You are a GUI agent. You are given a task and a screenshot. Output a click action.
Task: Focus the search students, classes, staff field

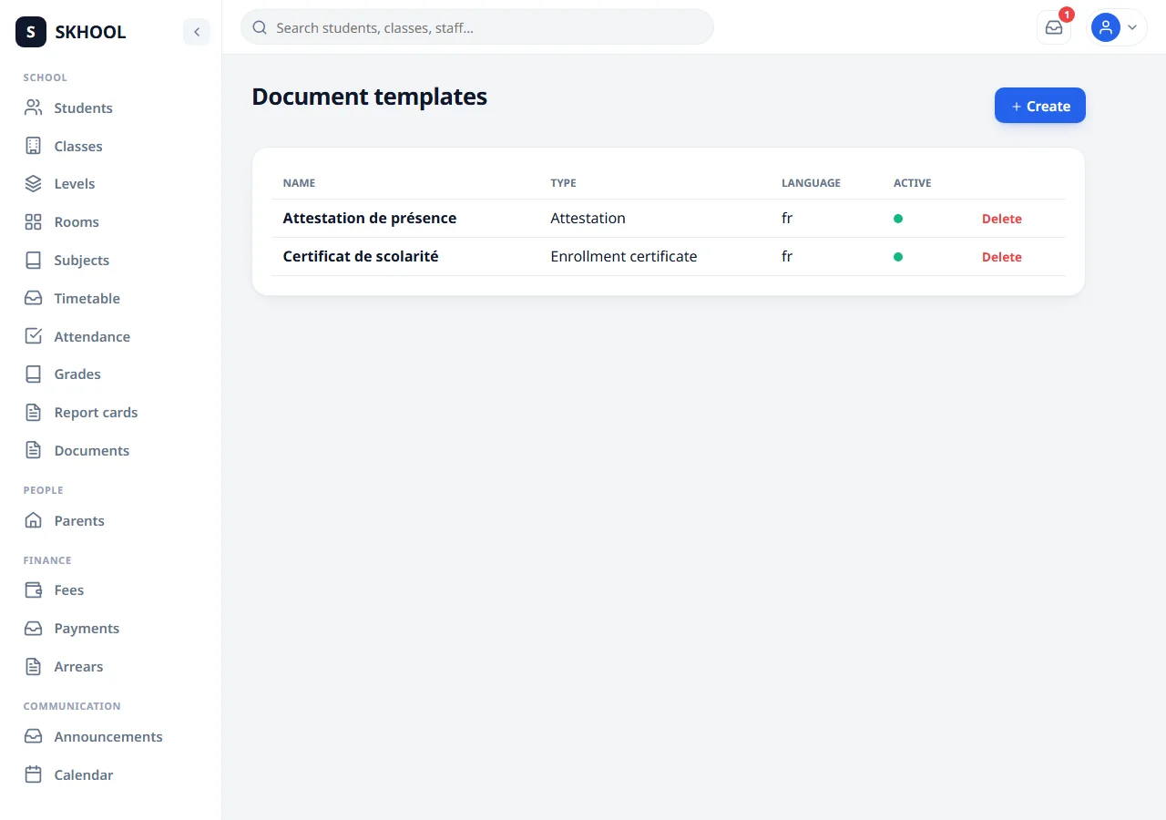click(476, 27)
